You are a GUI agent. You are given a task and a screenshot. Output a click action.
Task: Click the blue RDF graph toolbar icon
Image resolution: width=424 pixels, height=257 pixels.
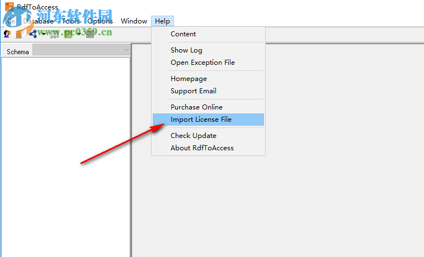(33, 34)
